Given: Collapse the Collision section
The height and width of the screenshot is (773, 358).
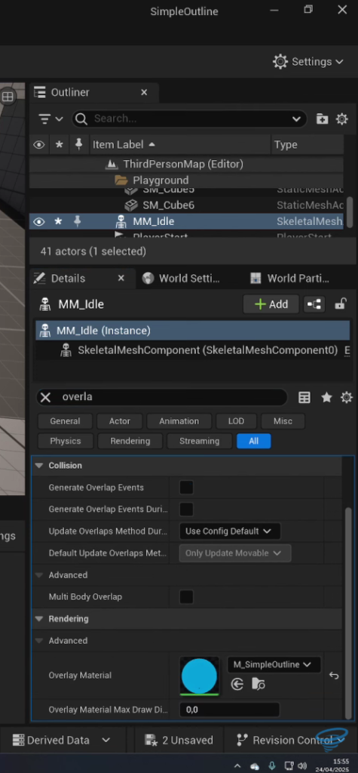Looking at the screenshot, I should pyautogui.click(x=39, y=465).
